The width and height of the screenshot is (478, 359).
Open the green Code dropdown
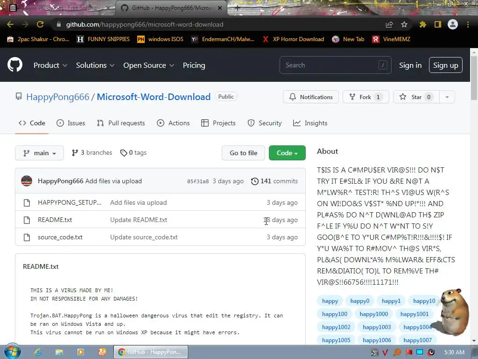click(287, 153)
